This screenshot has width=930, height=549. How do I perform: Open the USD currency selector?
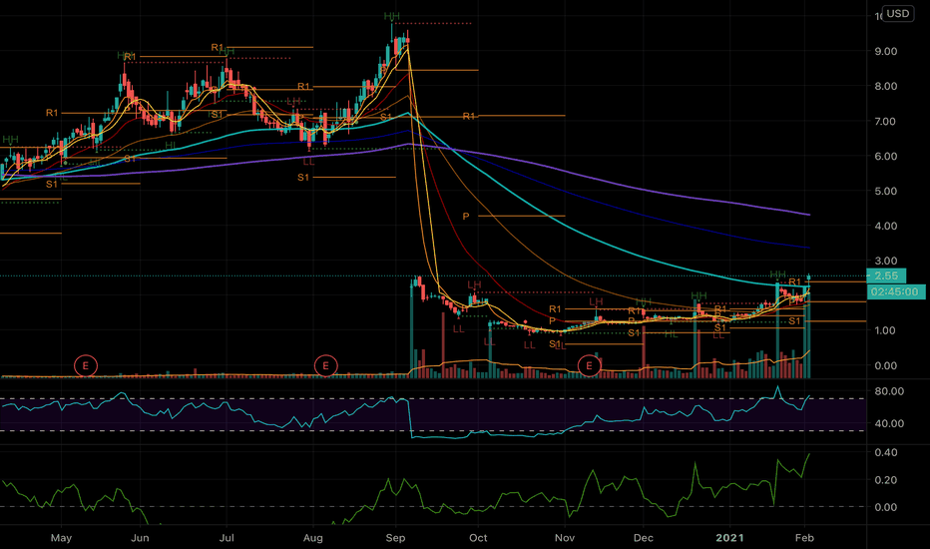click(x=897, y=14)
